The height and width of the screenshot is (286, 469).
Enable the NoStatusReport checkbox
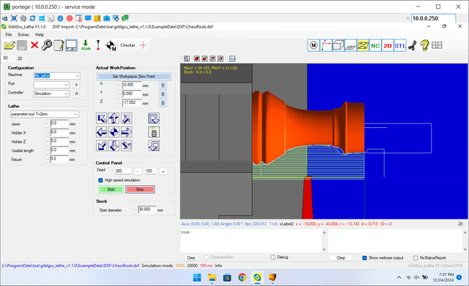(x=416, y=258)
